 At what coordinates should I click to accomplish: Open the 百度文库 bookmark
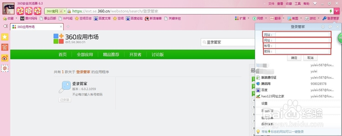pos(102,18)
